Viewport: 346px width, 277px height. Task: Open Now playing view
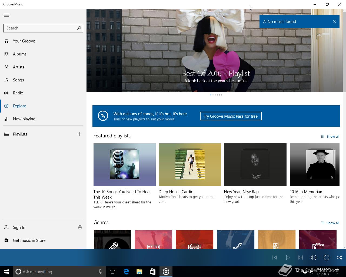pos(43,119)
